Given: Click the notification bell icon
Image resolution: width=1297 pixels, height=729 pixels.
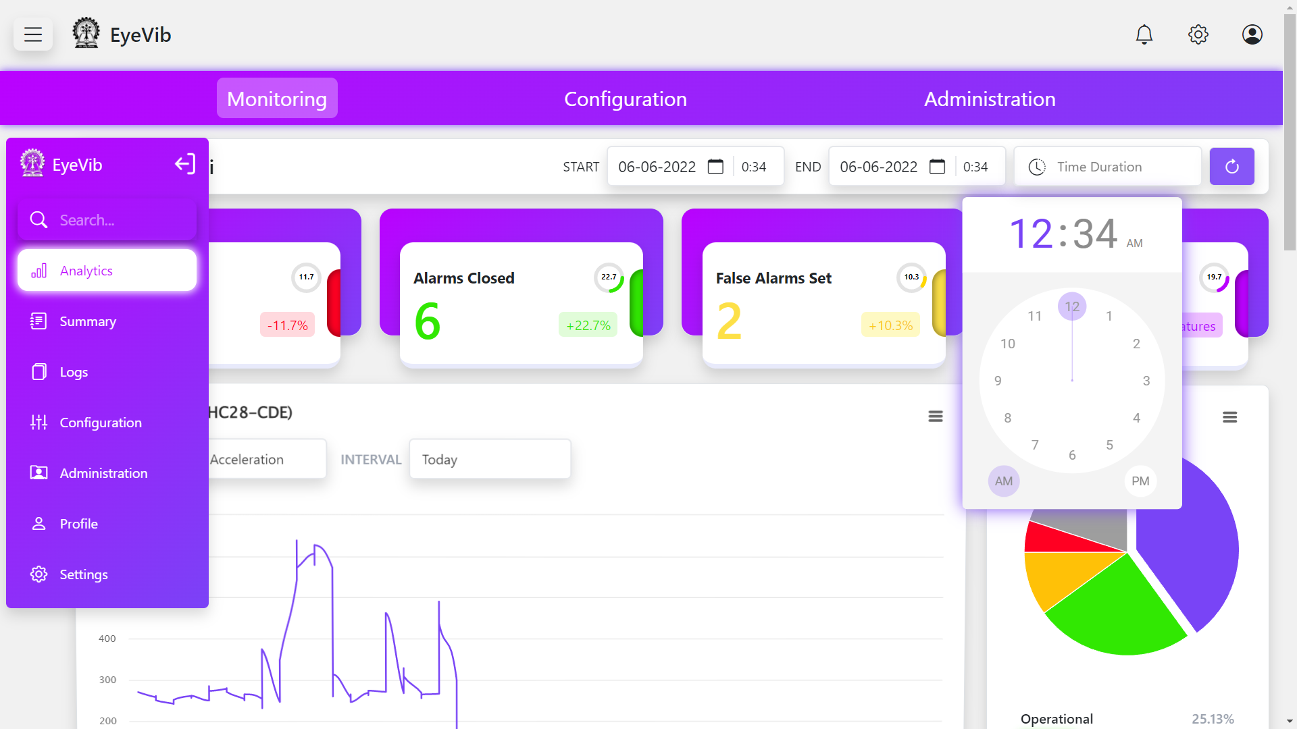Looking at the screenshot, I should click(1144, 34).
